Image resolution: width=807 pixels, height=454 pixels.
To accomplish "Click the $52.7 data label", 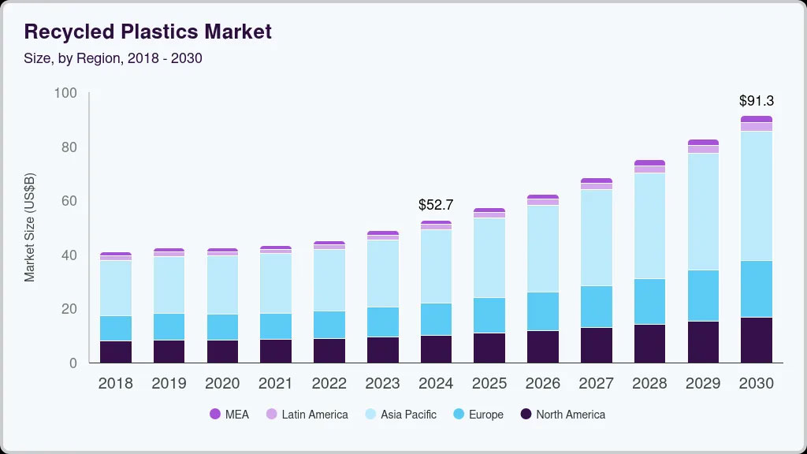I will [436, 205].
